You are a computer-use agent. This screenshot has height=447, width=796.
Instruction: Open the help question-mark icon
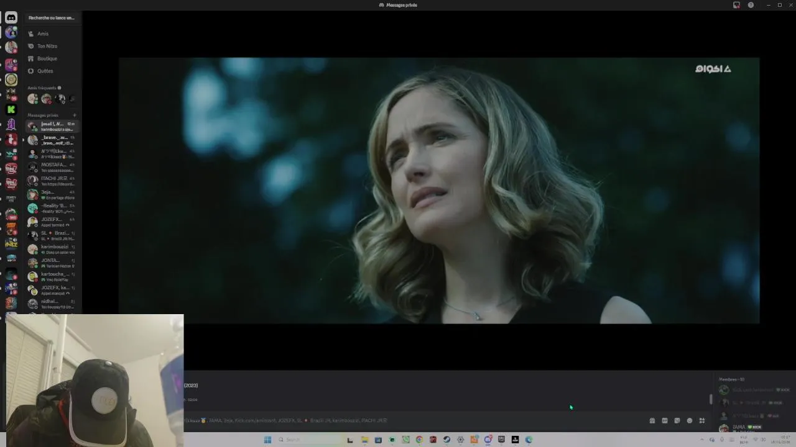point(751,5)
